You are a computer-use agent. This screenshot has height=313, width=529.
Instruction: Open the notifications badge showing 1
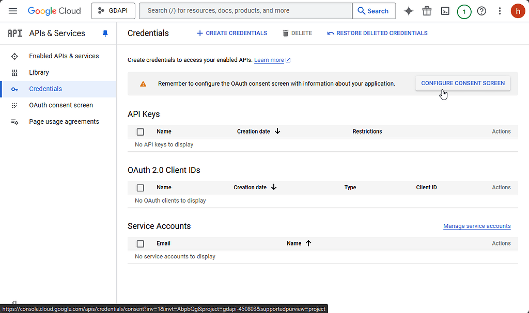click(464, 11)
